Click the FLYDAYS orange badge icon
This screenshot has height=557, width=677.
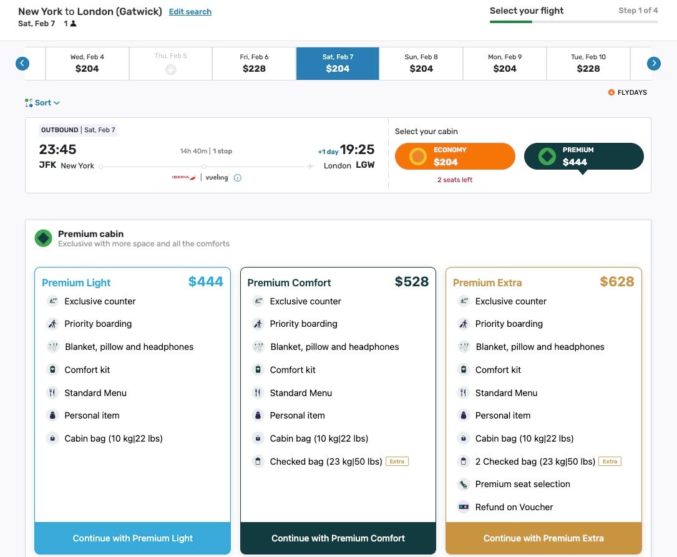coord(611,92)
